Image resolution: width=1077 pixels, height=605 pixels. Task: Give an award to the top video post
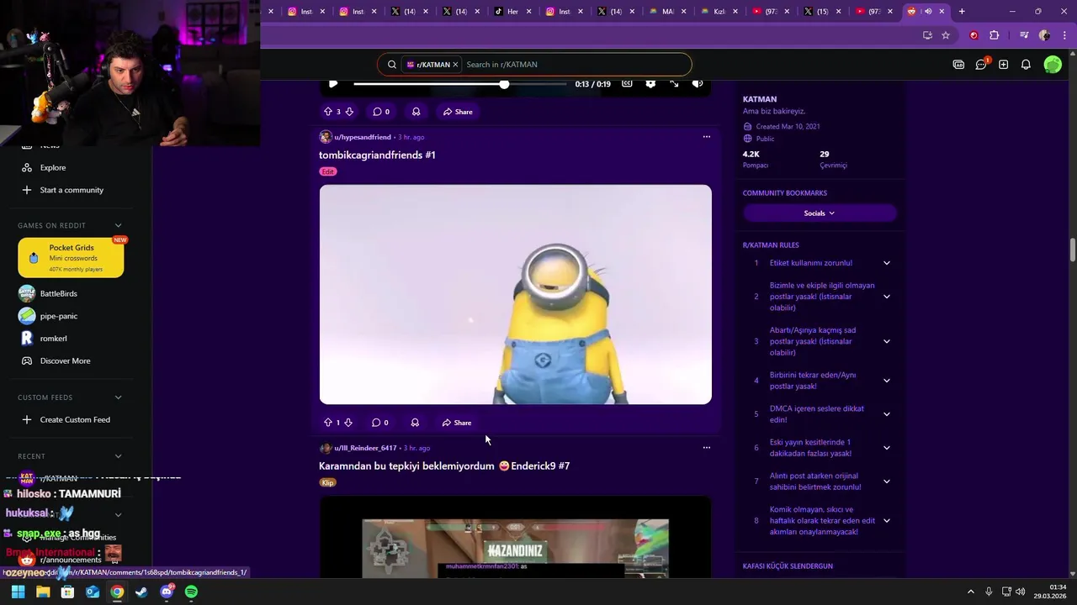click(416, 112)
